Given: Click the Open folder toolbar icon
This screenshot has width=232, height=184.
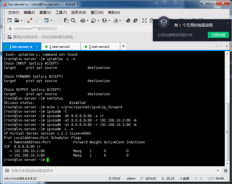Looking at the screenshot, I should [17, 20].
